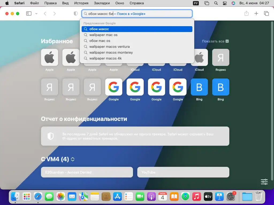Open the tab group dropdown beside sidebar button

click(x=36, y=14)
